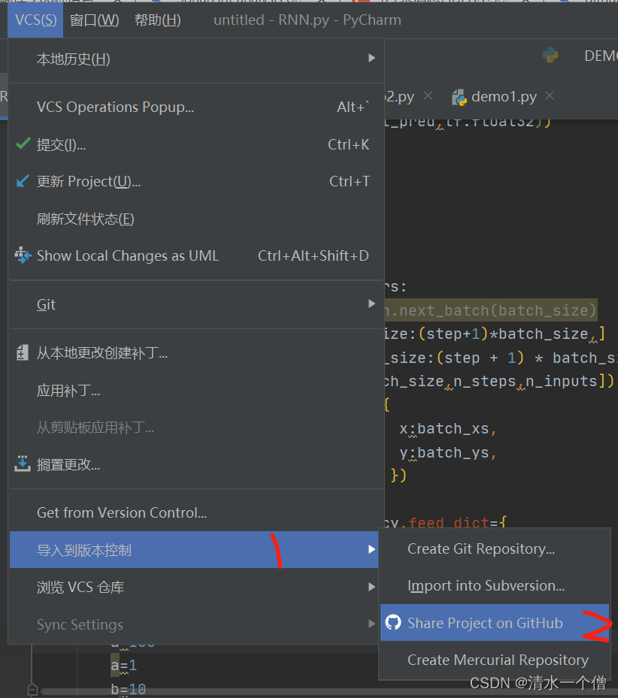The image size is (618, 698).
Task: Expand the Git submenu arrow
Action: click(x=371, y=304)
